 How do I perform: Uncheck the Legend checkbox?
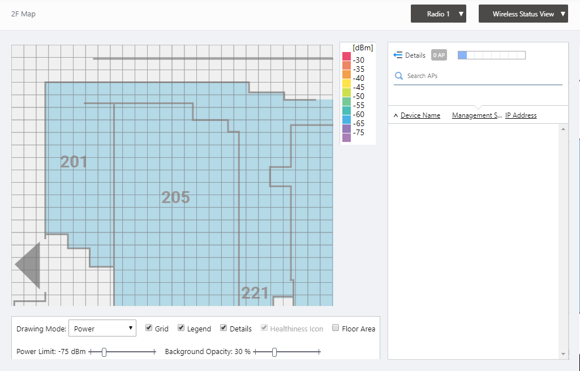click(x=181, y=328)
